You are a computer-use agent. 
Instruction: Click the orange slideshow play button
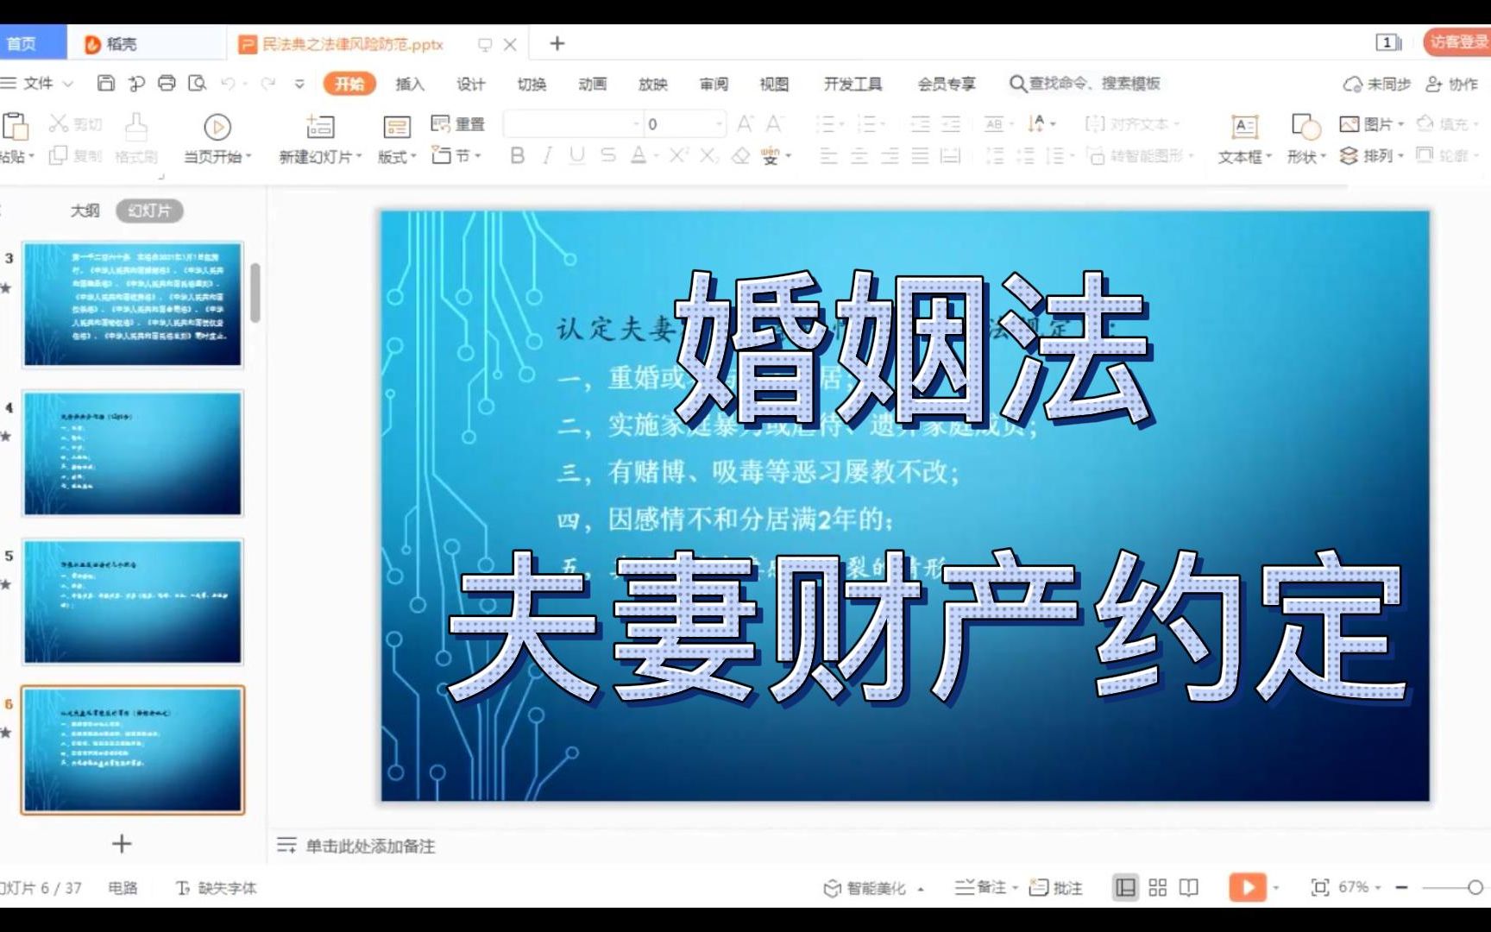1247,887
